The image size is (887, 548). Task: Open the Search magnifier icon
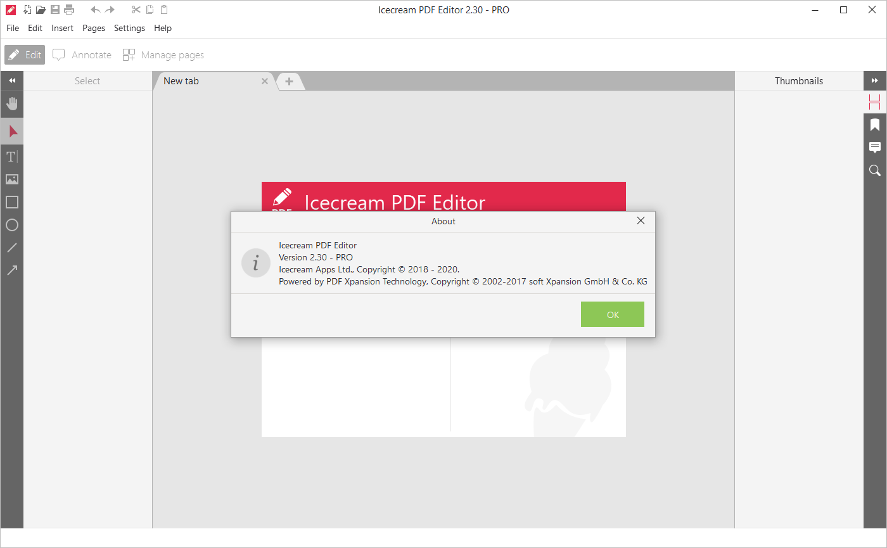click(875, 170)
